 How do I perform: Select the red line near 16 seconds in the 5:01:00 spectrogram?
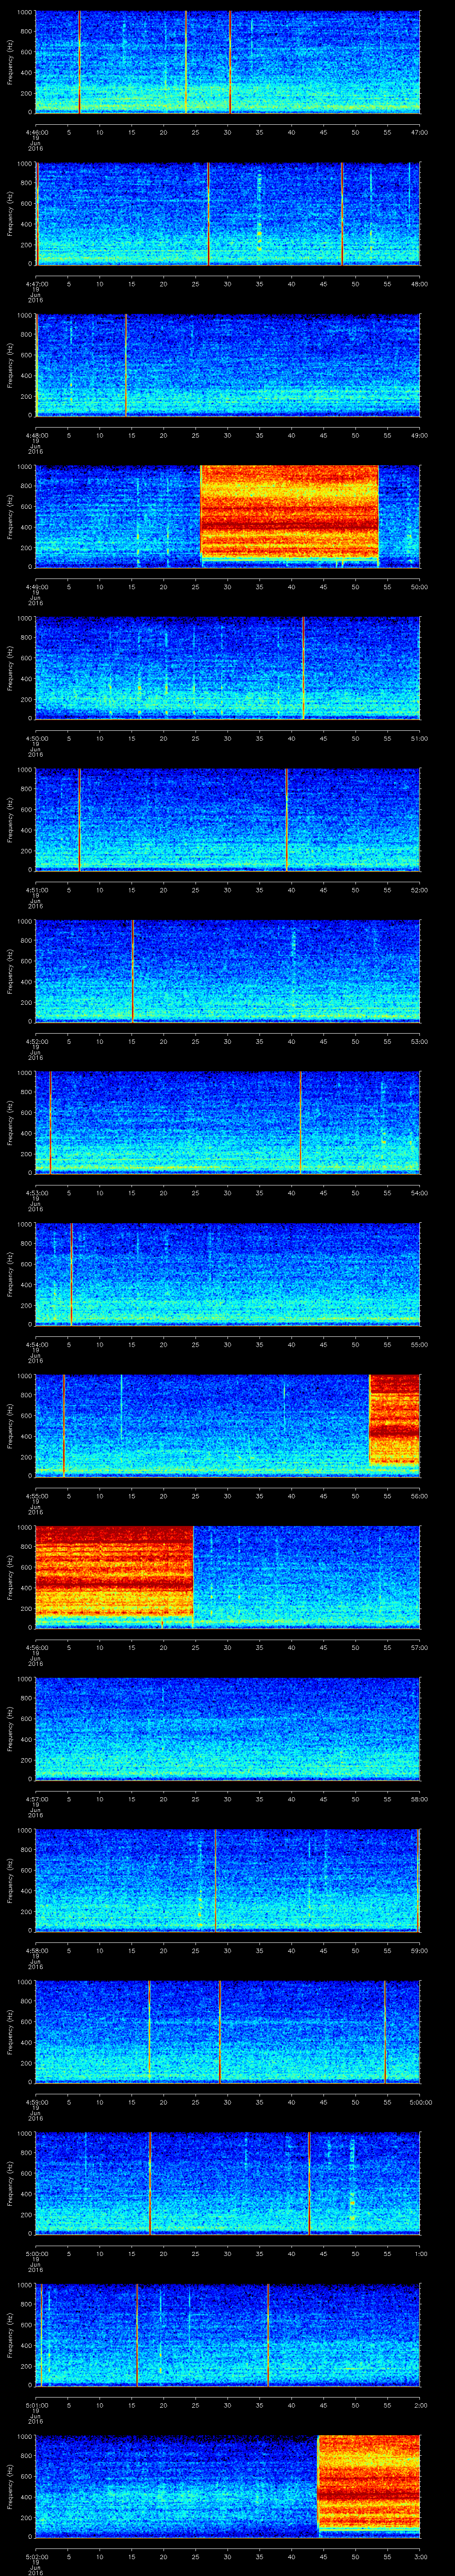137,2335
